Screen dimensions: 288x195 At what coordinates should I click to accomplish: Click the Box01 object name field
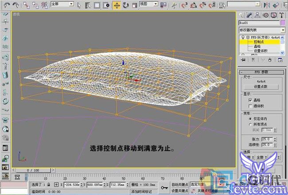coord(259,23)
